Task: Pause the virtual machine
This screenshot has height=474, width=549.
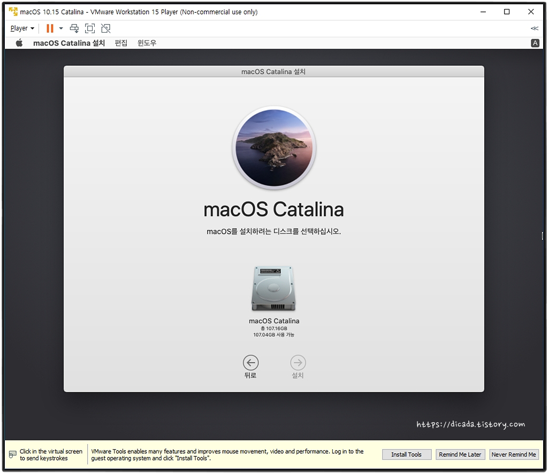Action: coord(50,28)
